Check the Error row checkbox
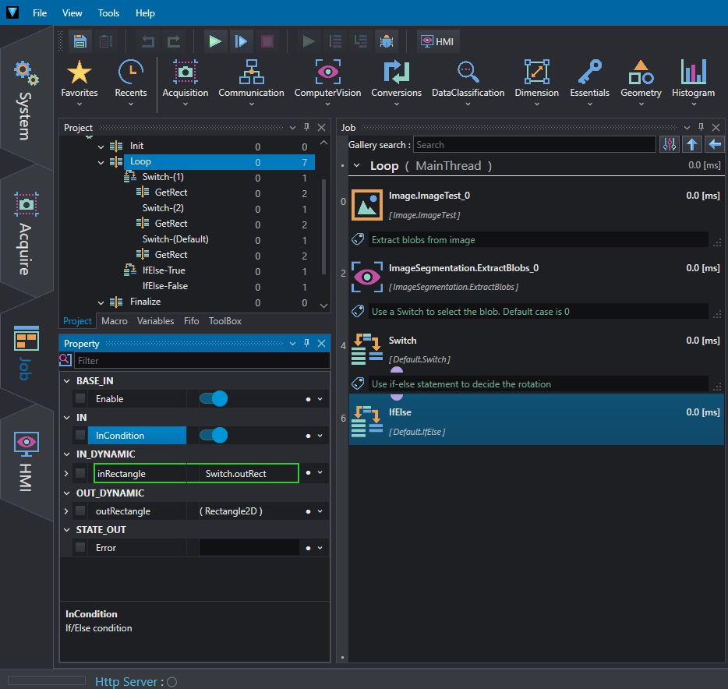 click(80, 547)
